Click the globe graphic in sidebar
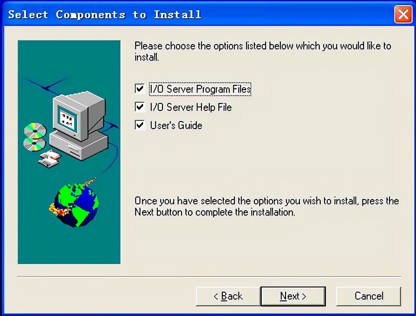Screen dimensions: 416x316 [x=76, y=205]
